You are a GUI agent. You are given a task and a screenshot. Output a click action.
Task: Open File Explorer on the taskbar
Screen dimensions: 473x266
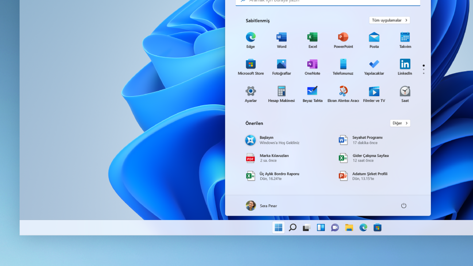point(349,227)
